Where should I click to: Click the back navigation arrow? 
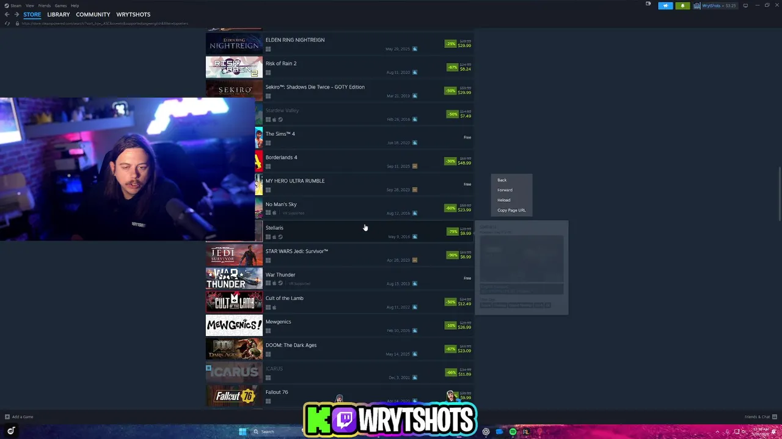7,15
